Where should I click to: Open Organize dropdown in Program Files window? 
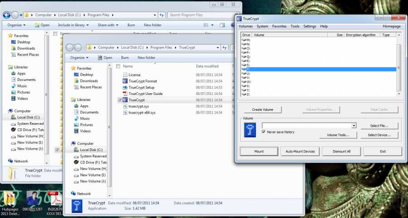click(x=16, y=25)
